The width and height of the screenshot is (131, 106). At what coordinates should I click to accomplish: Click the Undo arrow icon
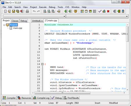(x=34, y=11)
